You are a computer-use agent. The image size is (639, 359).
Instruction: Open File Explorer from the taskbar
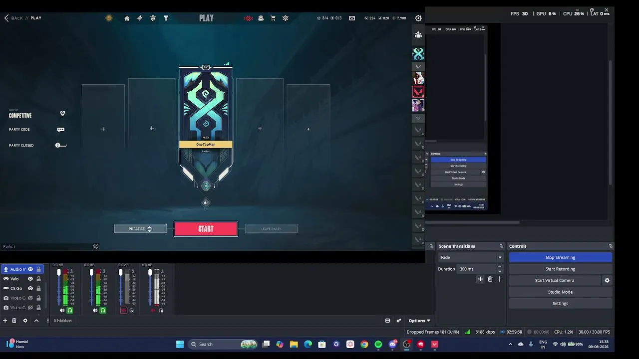pos(294,344)
